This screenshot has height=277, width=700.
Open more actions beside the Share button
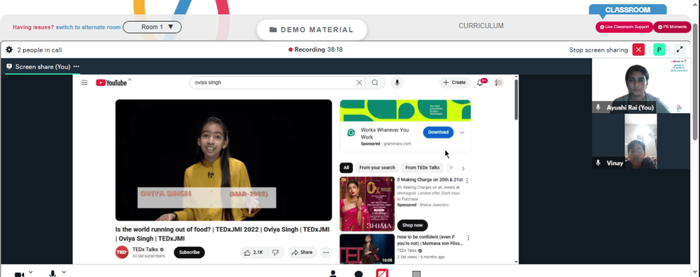point(326,253)
